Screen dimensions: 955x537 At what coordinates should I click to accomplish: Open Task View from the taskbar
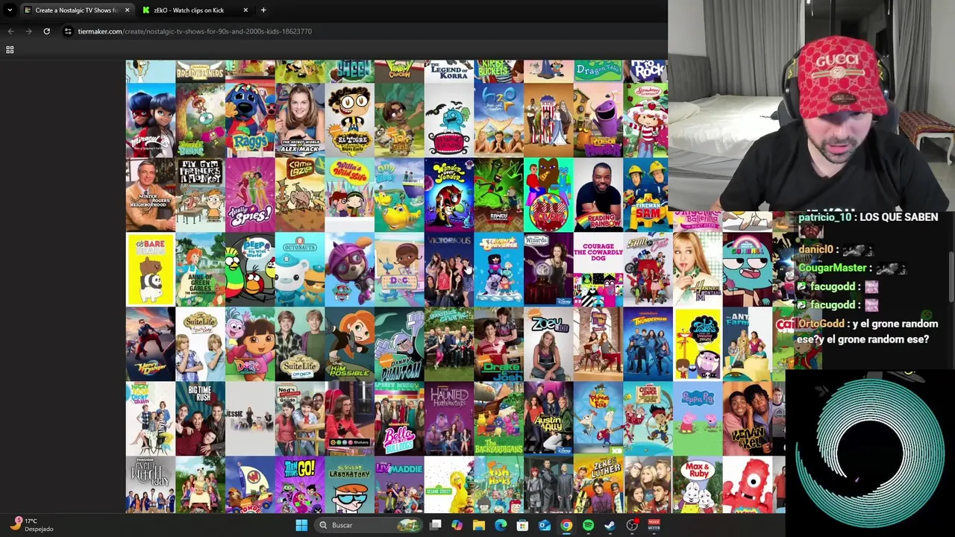point(435,525)
